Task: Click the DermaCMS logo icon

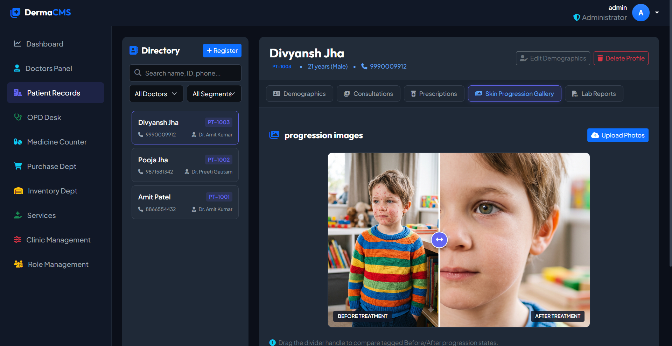Action: (x=15, y=13)
